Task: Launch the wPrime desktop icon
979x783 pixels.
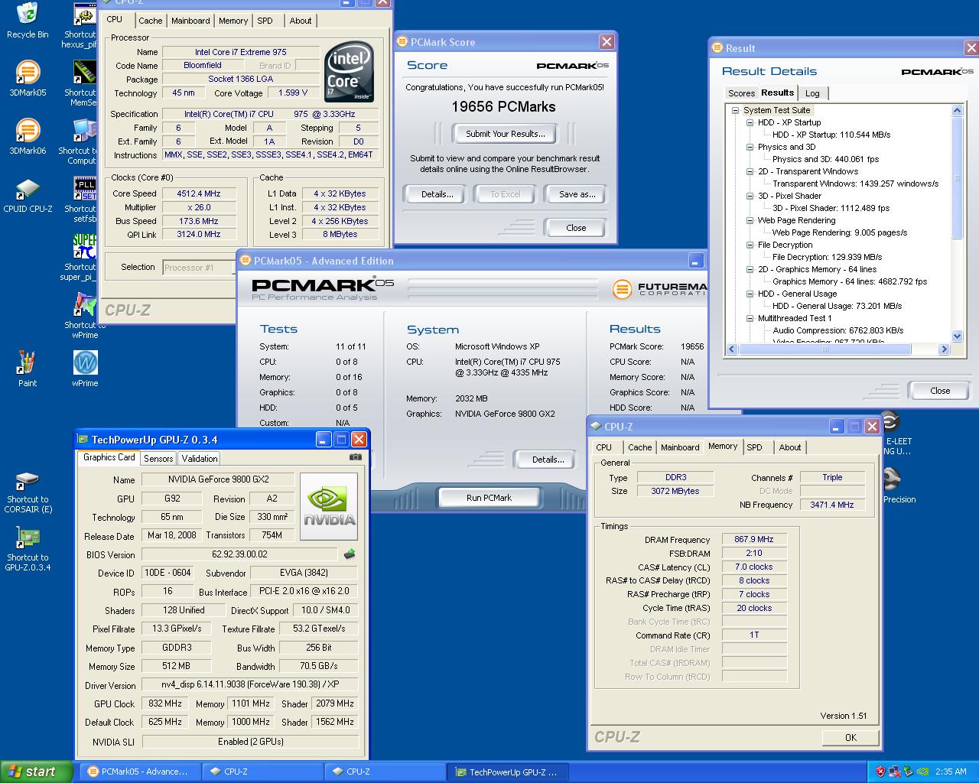Action: pos(85,369)
